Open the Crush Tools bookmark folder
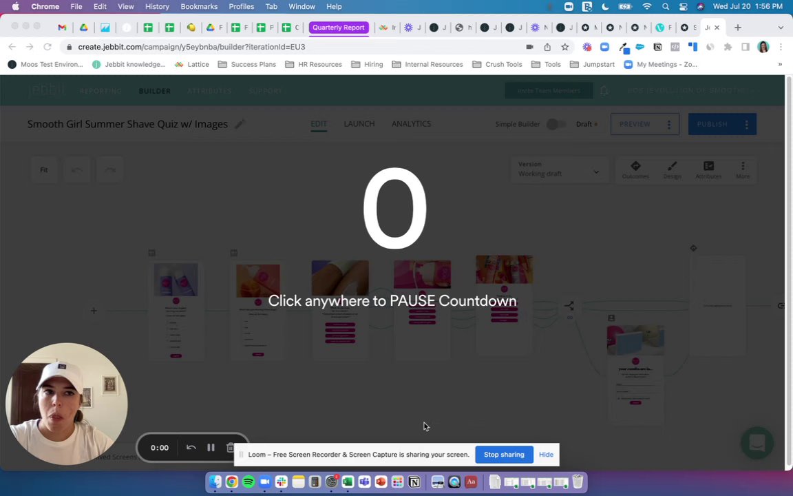 click(x=497, y=64)
